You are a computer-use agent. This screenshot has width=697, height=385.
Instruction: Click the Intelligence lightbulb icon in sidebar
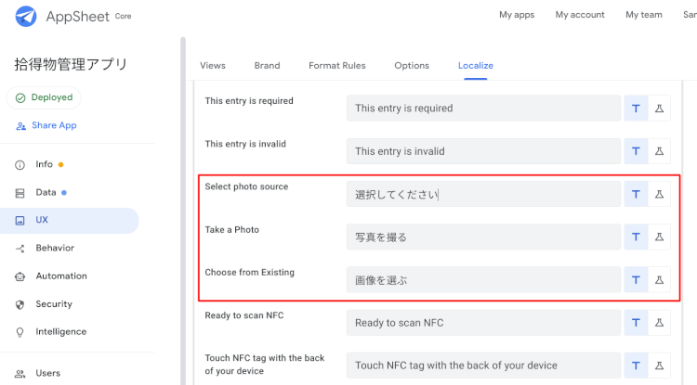tap(20, 332)
